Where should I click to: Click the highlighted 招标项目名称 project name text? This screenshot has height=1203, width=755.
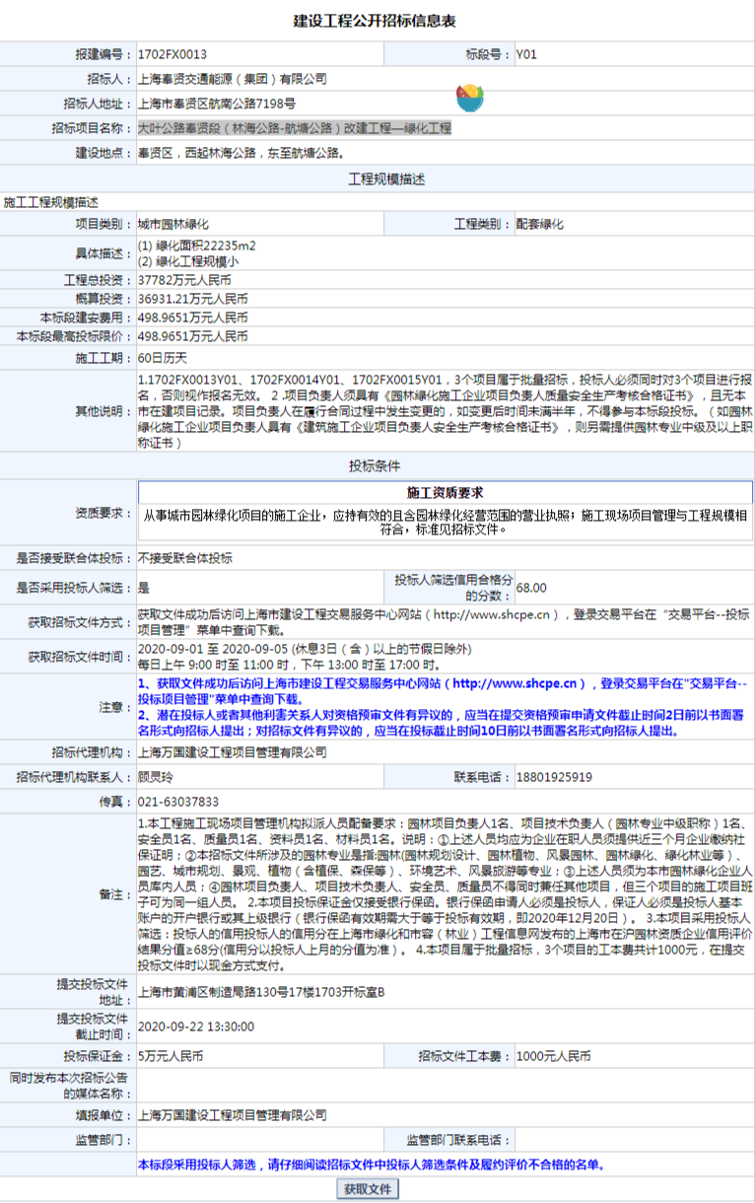(294, 128)
